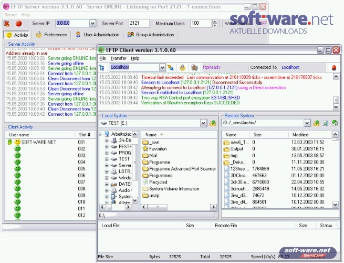Open the Activity tab in the EFTP Server window
Viewport: 344px width, 263px height.
tap(17, 35)
